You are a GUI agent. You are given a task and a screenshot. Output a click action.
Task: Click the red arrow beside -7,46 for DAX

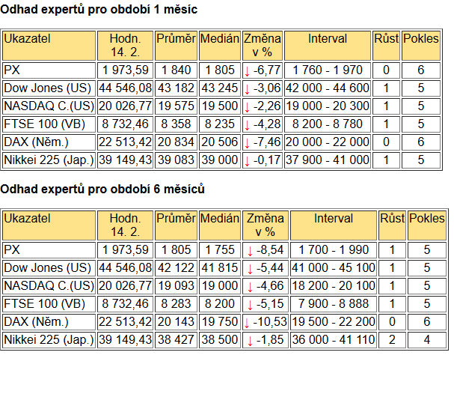pos(247,143)
